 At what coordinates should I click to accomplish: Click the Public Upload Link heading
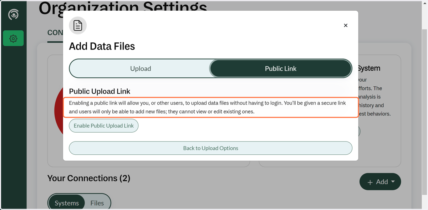100,91
